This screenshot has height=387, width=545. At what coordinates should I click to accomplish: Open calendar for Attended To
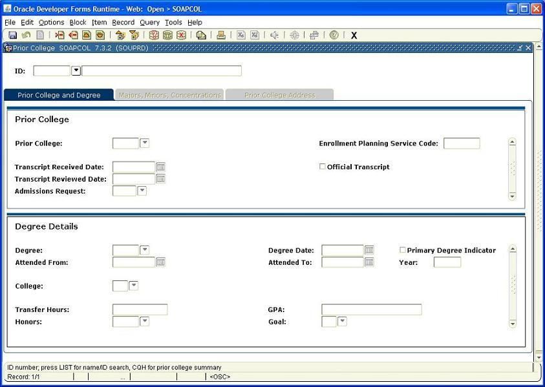coord(369,262)
